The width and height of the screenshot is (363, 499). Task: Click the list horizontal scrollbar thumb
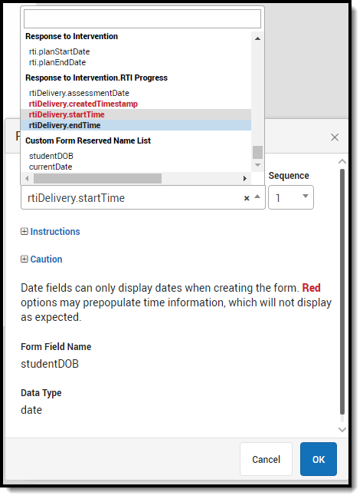[x=97, y=179]
